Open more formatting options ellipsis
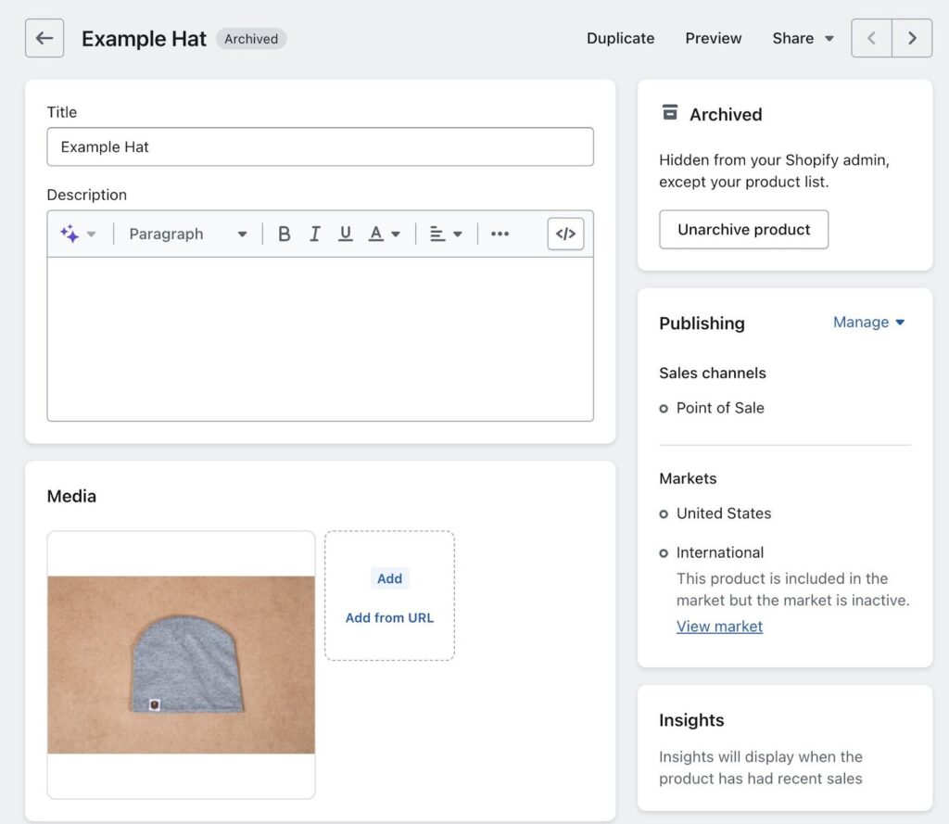The width and height of the screenshot is (949, 824). click(x=500, y=234)
